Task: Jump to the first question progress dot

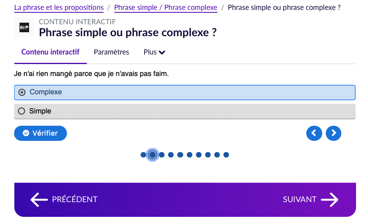Action: point(143,155)
